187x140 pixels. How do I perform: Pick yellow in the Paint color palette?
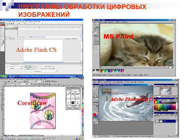tap(103, 72)
